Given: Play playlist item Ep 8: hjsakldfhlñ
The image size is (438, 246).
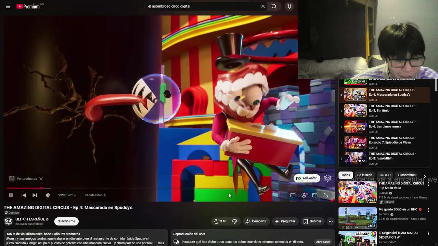Looking at the screenshot, I should [x=385, y=158].
